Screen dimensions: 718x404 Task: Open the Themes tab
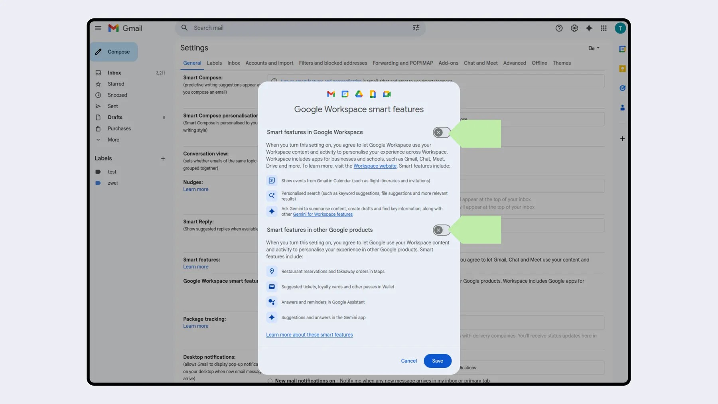tap(562, 63)
